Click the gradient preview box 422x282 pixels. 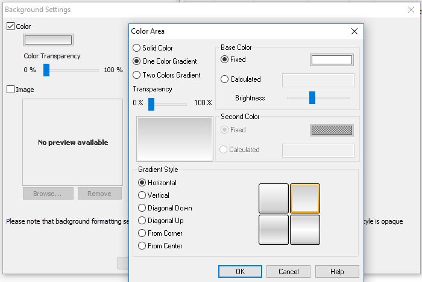click(172, 138)
